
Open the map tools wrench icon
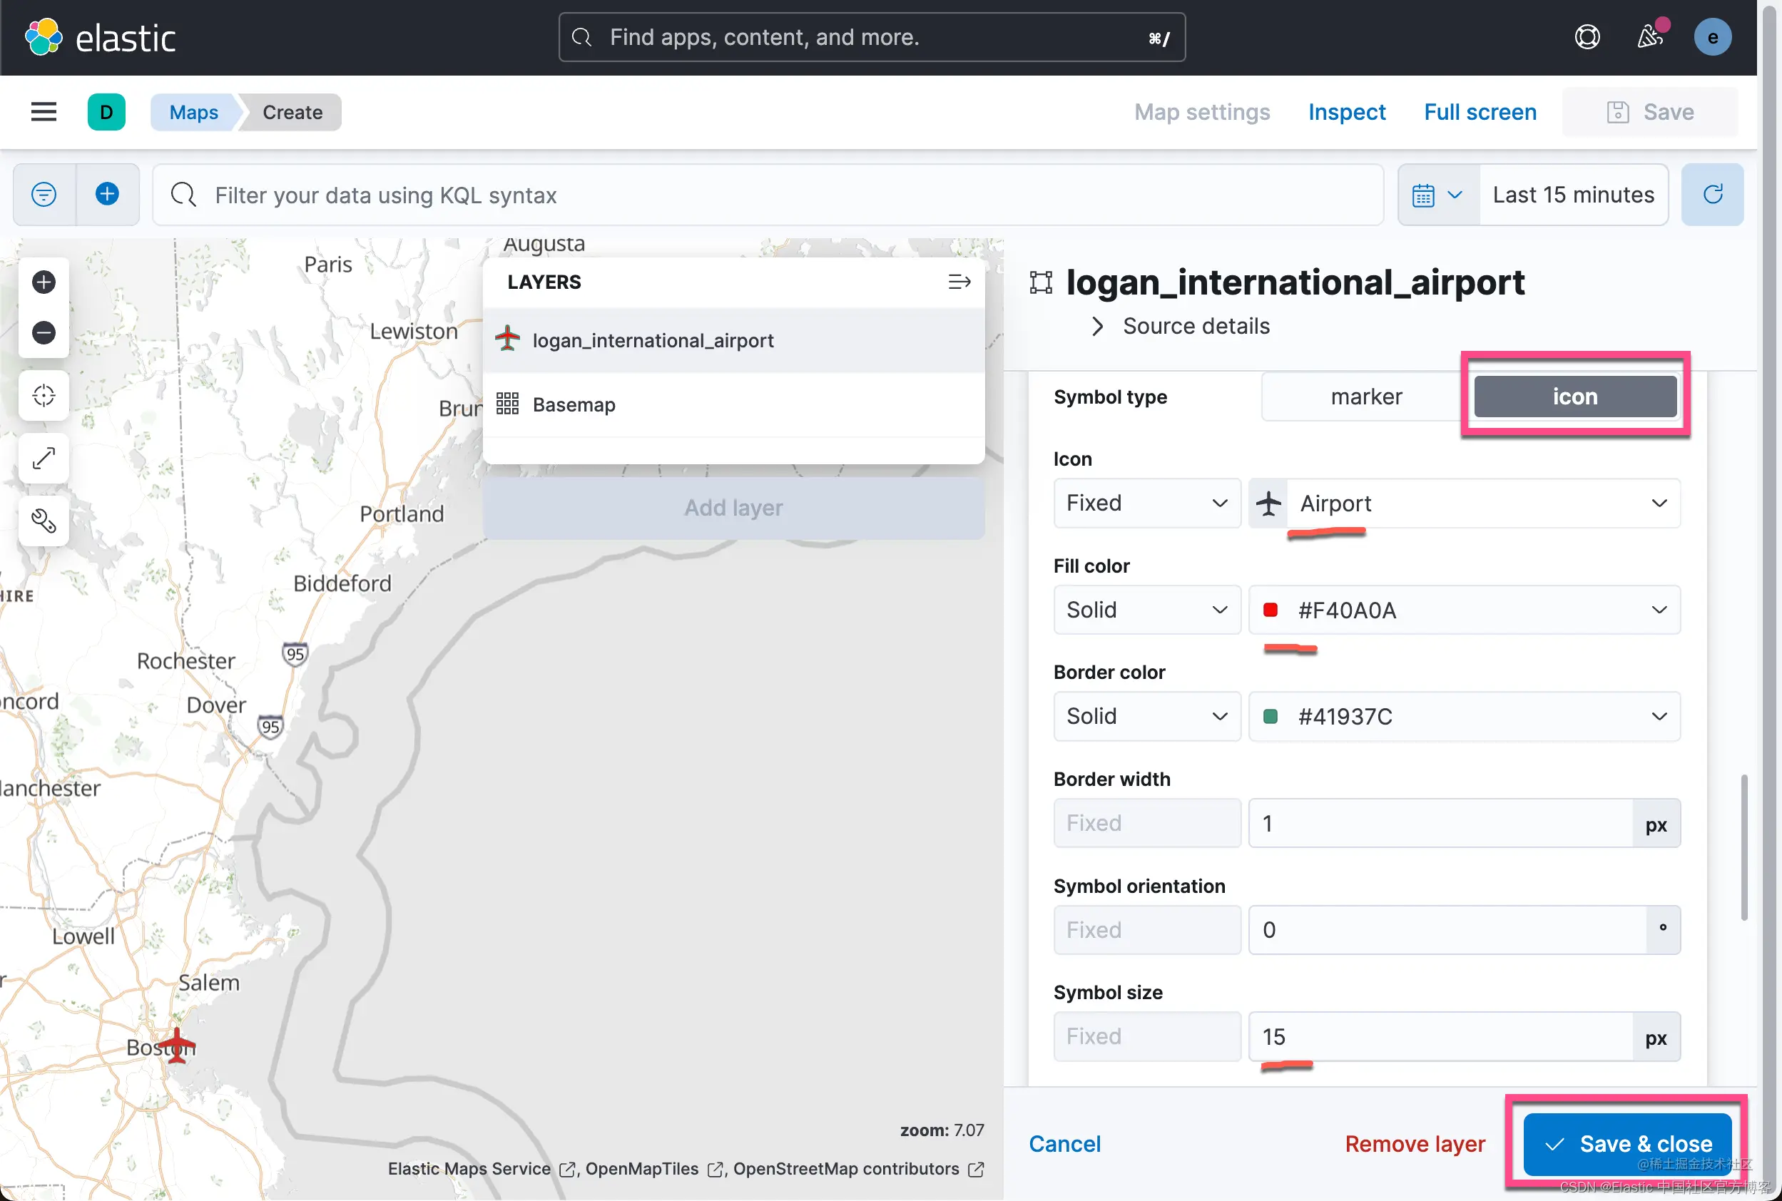[44, 521]
